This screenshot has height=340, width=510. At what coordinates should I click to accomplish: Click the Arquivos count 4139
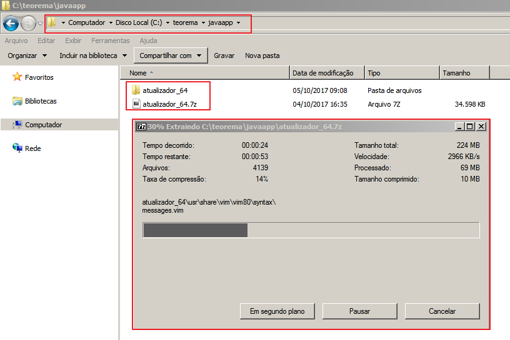261,168
